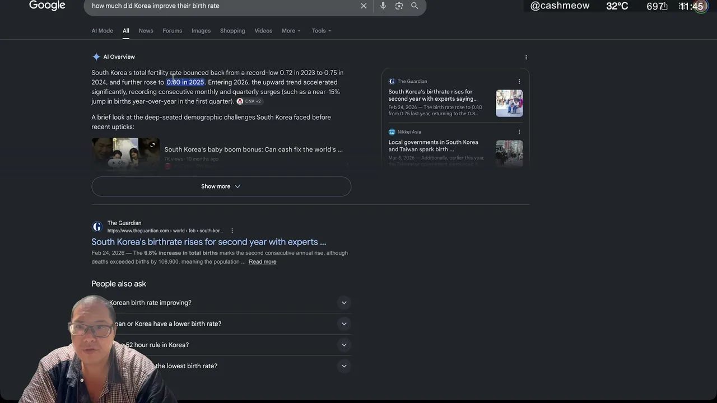Expand the AI Overview with Show more
The height and width of the screenshot is (403, 717).
click(221, 186)
